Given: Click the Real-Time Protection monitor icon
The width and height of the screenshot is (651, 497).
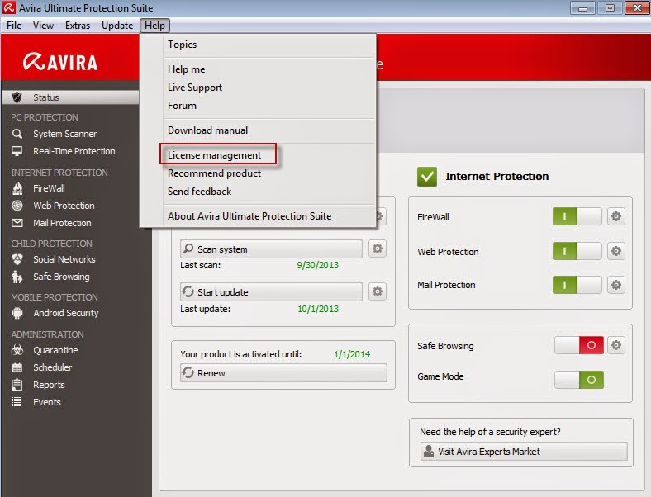Looking at the screenshot, I should pos(17,151).
